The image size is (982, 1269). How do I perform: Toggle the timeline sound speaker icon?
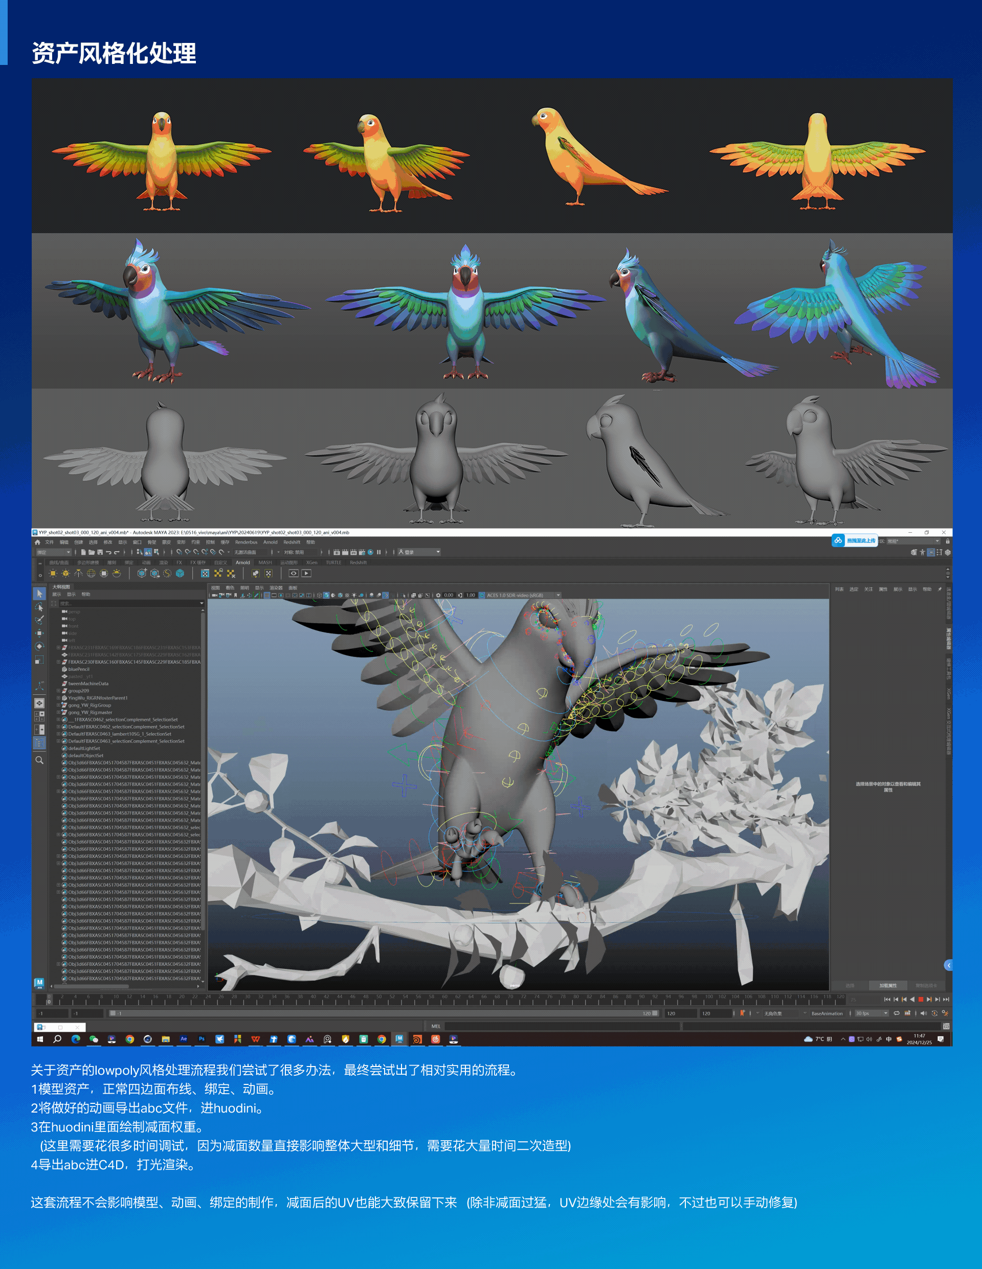pos(923,1013)
